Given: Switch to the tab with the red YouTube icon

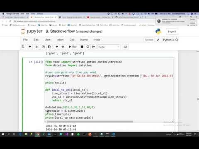Looking at the screenshot, I should (x=100, y=17).
